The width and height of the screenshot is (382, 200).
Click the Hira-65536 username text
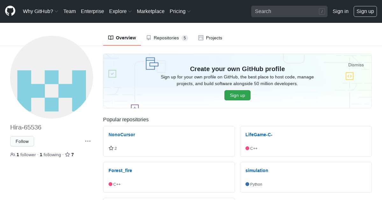(26, 127)
